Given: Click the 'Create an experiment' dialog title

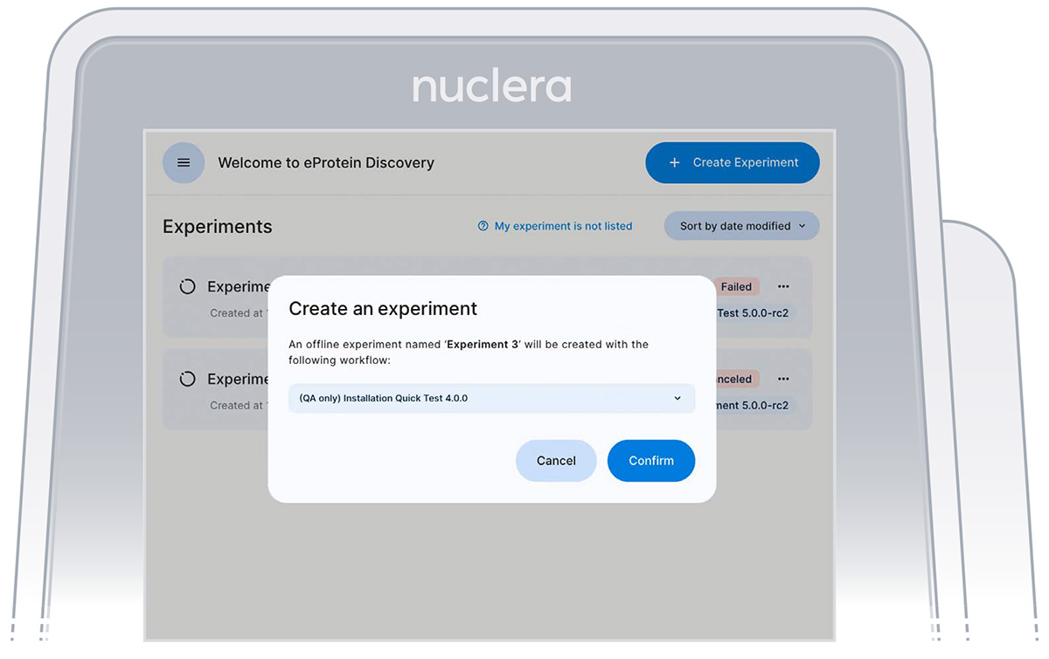Looking at the screenshot, I should pyautogui.click(x=383, y=308).
